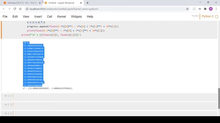
Task: Open the browser home page
Action: (20, 9)
